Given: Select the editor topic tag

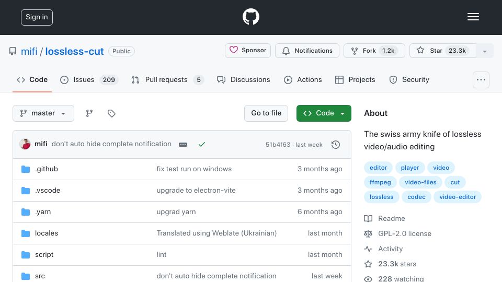Looking at the screenshot, I should coord(378,168).
